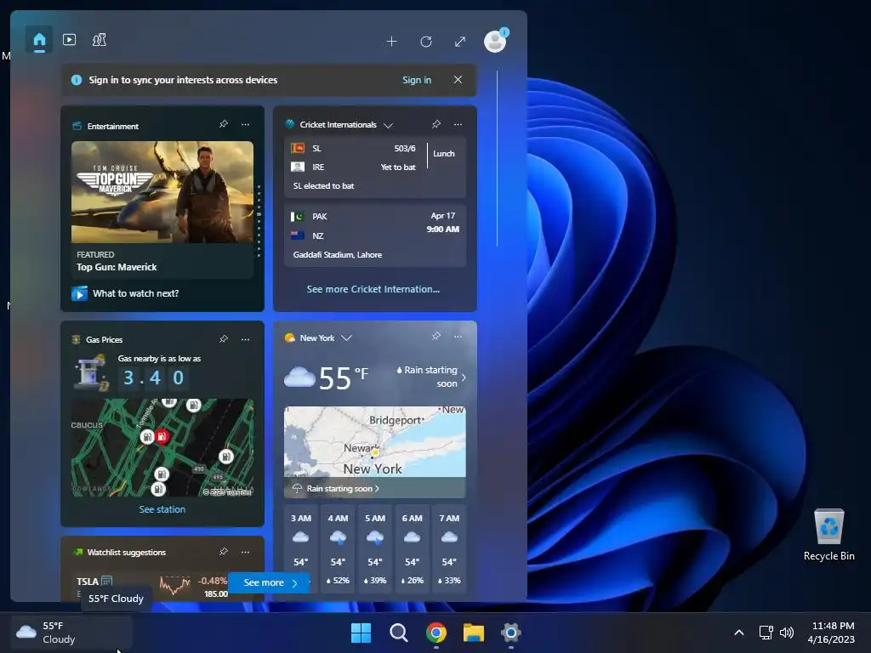
Task: Pin the Watchlist suggestions widget
Action: 224,552
